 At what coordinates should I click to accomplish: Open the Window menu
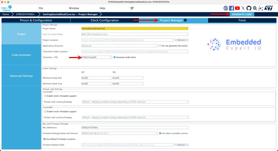(74, 8)
